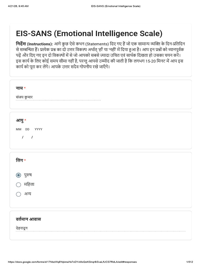
Task: Click the वर्तमान आवास question label
Action: click(x=28, y=219)
